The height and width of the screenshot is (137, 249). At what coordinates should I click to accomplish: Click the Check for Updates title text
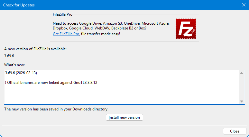(x=19, y=5)
